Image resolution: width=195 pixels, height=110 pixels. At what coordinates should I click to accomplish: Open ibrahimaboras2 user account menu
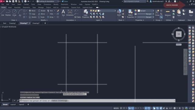pos(157,1)
